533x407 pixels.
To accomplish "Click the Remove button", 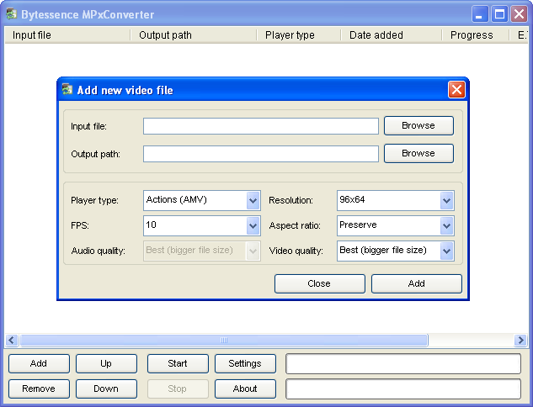I will (x=39, y=388).
